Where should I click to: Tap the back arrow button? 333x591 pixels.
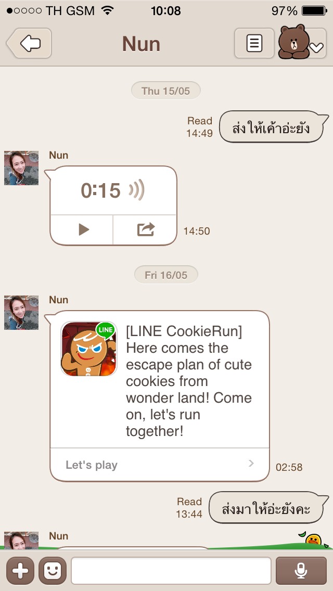pos(29,43)
